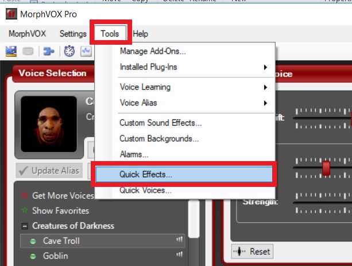Screen dimensions: 352x266
Task: Click the keyboard toolbar icon
Action: point(28,52)
